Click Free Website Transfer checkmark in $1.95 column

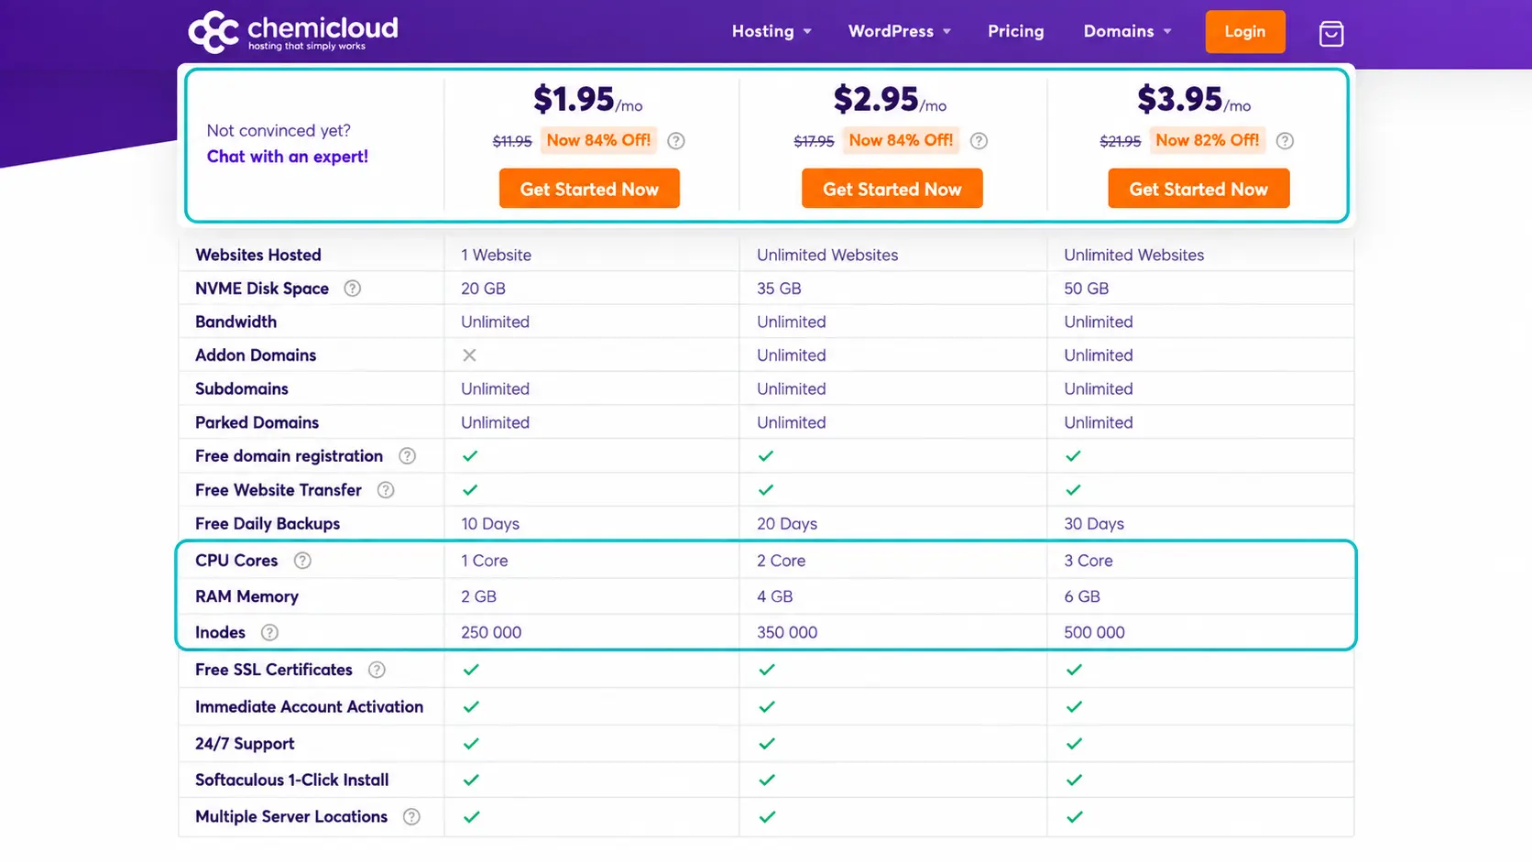pos(470,490)
